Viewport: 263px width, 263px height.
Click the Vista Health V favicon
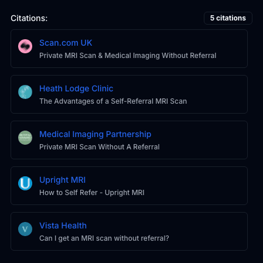coord(25,229)
